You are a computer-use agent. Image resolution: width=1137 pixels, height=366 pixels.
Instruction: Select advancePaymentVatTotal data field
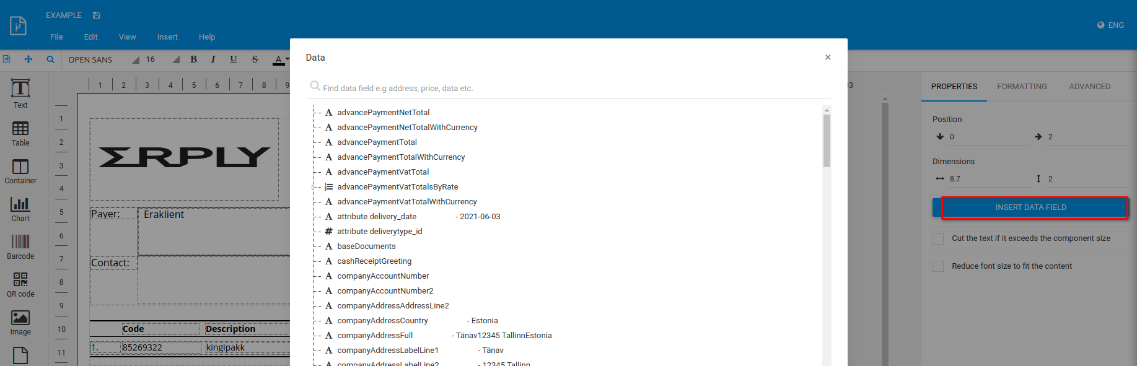coord(383,172)
